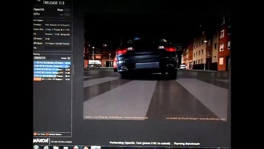Image resolution: width=264 pixels, height=149 pixels.
Task: Select the orange 2.11 GHz ATI Radeon row
Action: click(52, 79)
